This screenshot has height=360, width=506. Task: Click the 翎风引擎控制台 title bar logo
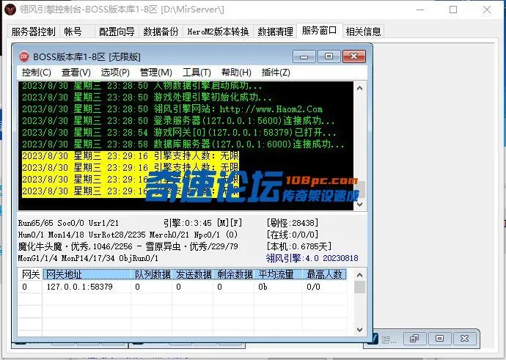10,10
